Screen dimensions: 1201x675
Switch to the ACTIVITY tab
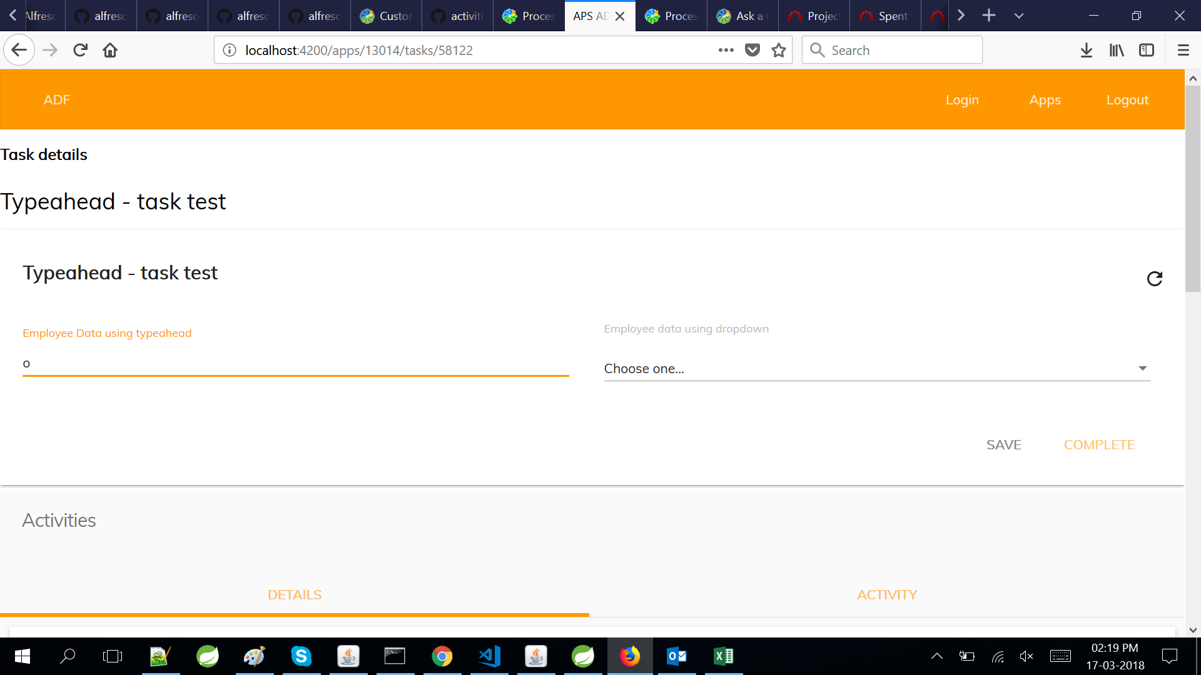[886, 595]
